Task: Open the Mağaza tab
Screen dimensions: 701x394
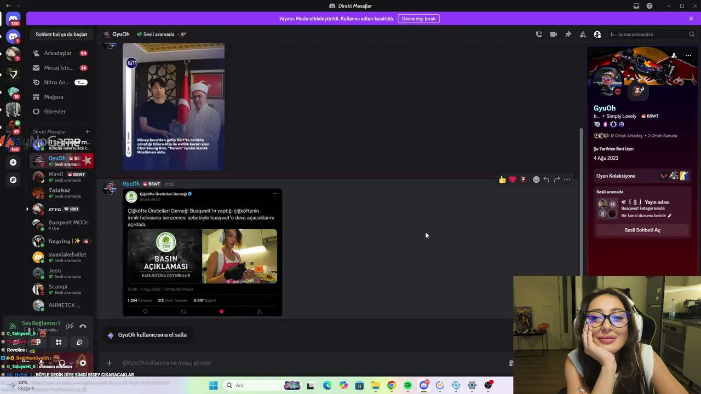Action: pos(61,97)
